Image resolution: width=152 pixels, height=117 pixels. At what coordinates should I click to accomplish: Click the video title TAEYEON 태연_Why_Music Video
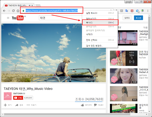click(x=28, y=89)
